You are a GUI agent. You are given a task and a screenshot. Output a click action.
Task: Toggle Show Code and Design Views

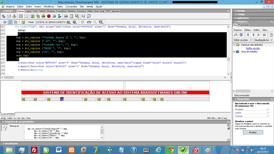tap(10, 22)
